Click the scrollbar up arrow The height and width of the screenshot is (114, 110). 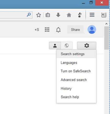tap(106, 24)
